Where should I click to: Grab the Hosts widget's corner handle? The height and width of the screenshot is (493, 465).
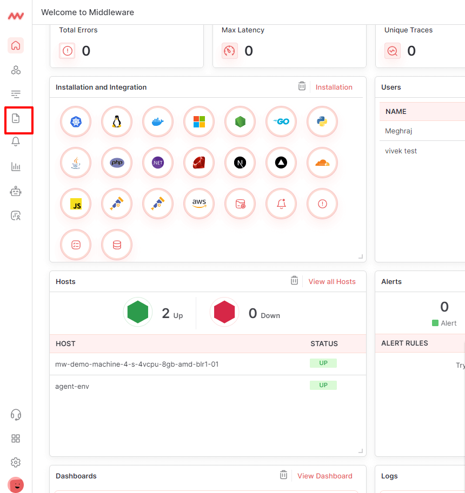coord(361,451)
